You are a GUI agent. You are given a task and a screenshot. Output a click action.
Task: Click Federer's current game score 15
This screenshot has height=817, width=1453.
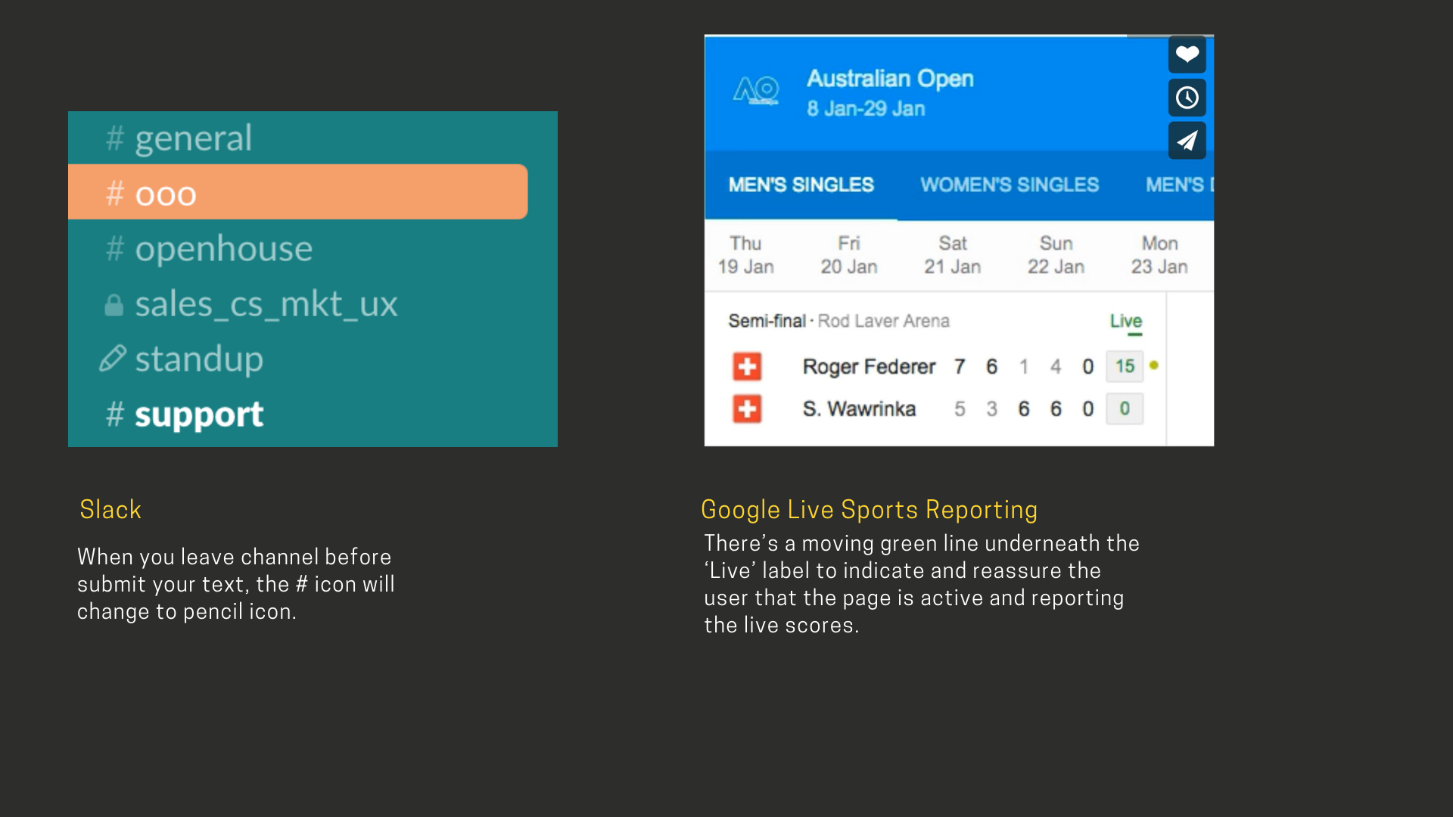point(1125,366)
